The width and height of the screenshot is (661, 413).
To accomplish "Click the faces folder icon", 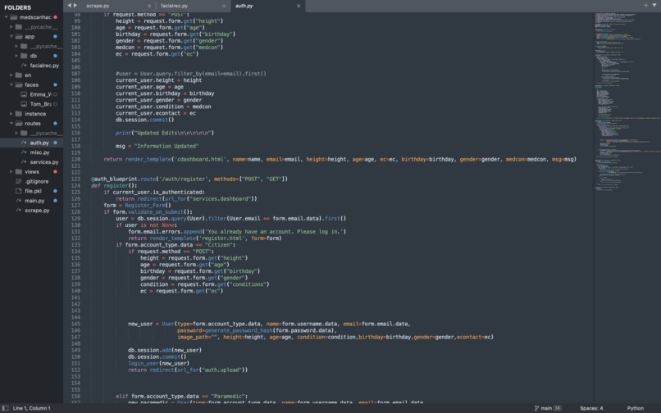I will tap(19, 84).
